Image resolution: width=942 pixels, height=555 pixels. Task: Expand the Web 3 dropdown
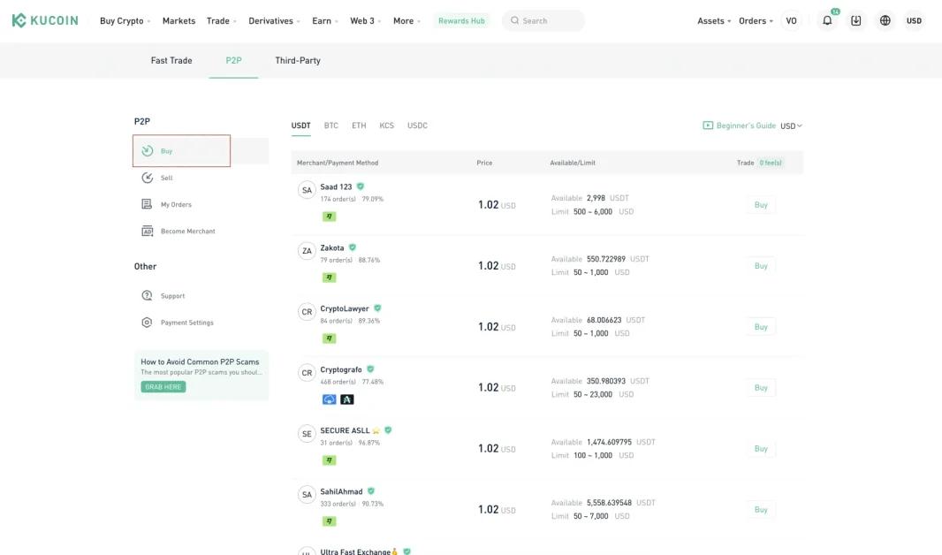point(365,20)
